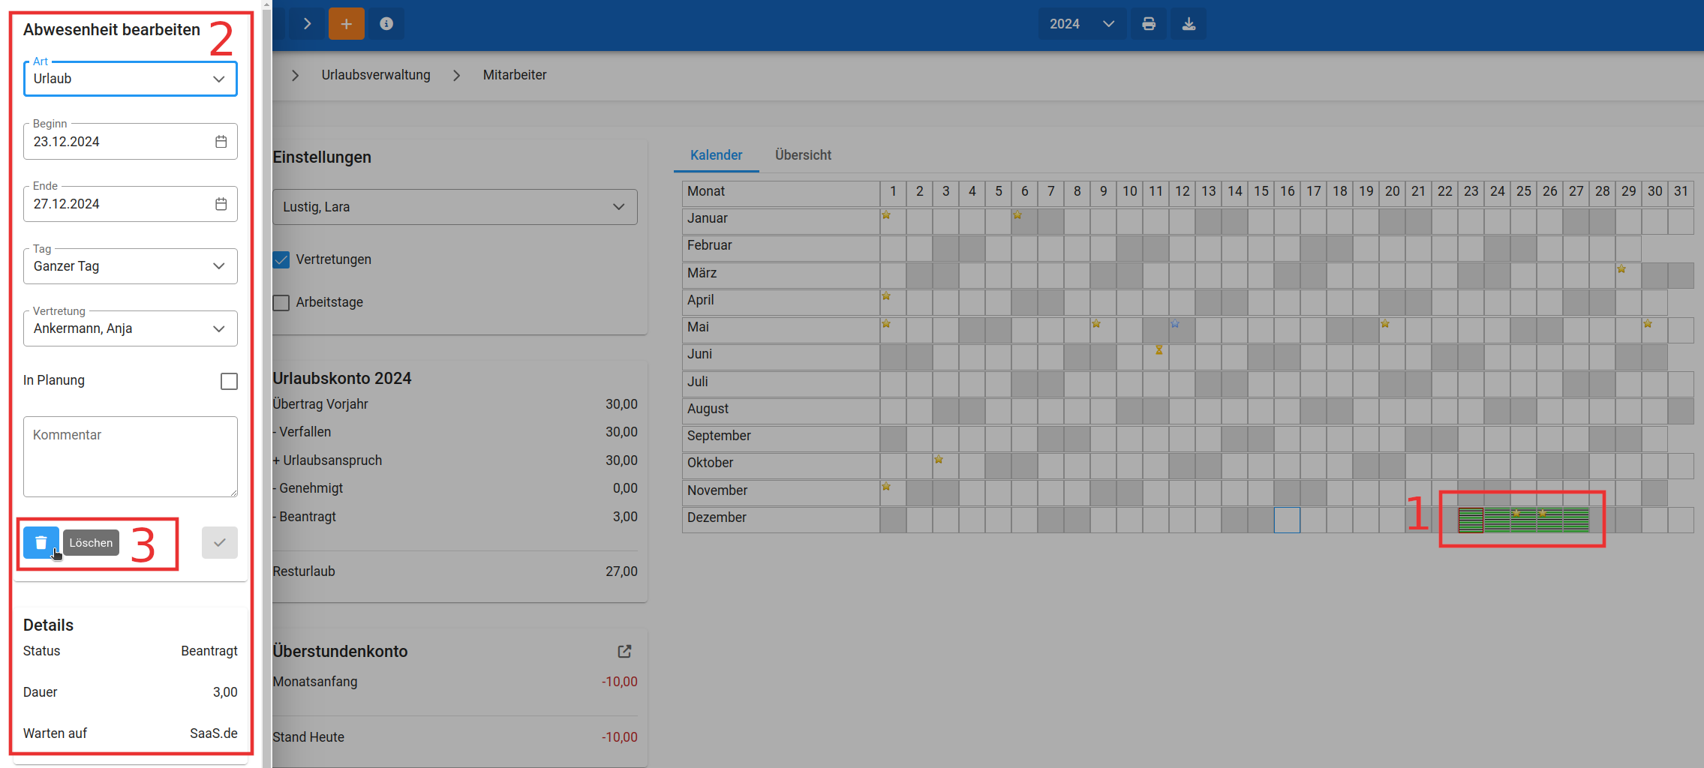Open the Beginn date calendar picker
This screenshot has height=768, width=1704.
pos(221,142)
